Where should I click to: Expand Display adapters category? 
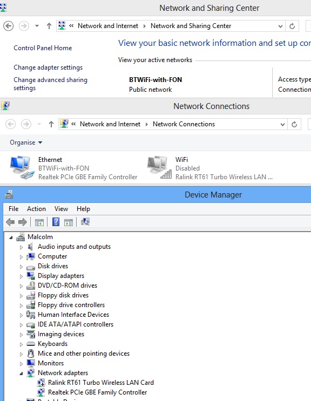[21, 276]
